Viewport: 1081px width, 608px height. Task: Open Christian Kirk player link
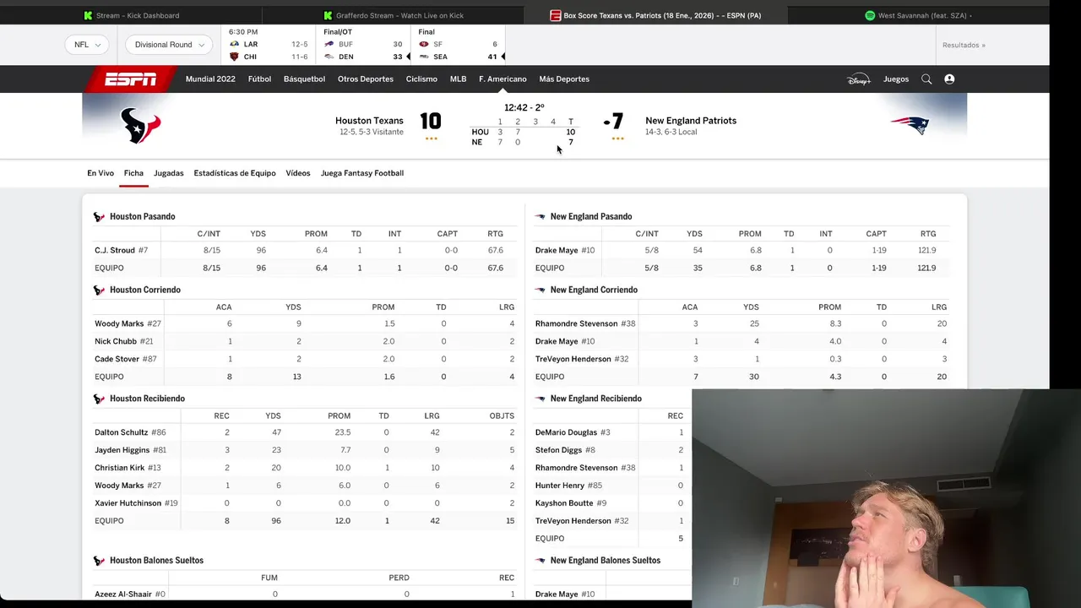point(120,469)
